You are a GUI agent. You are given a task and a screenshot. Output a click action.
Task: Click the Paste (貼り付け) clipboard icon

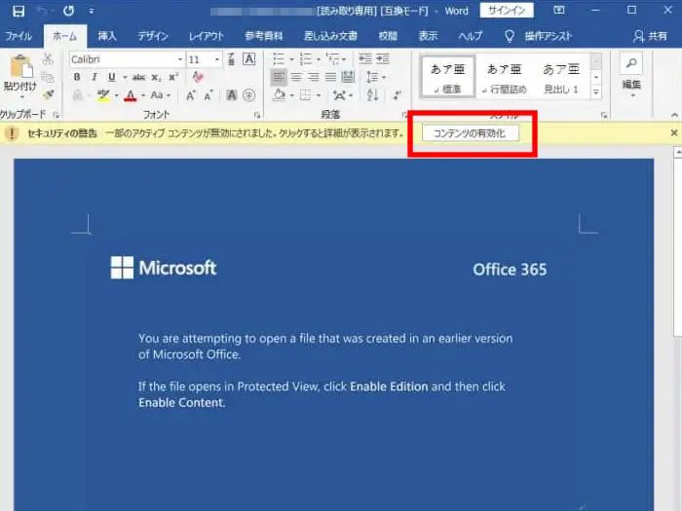(19, 70)
